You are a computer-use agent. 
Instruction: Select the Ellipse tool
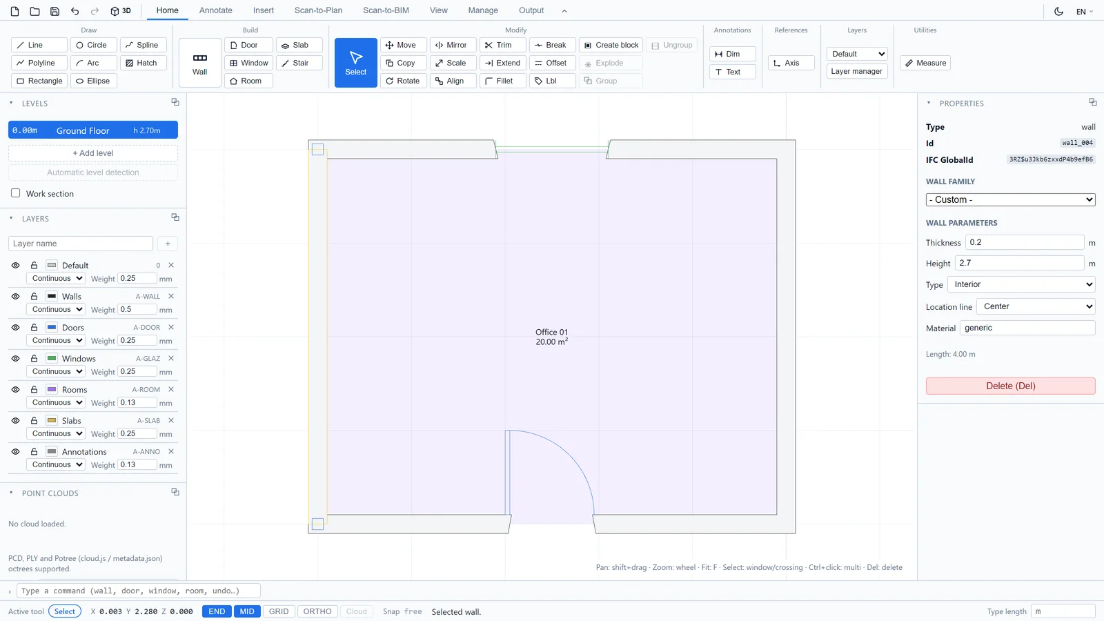94,81
